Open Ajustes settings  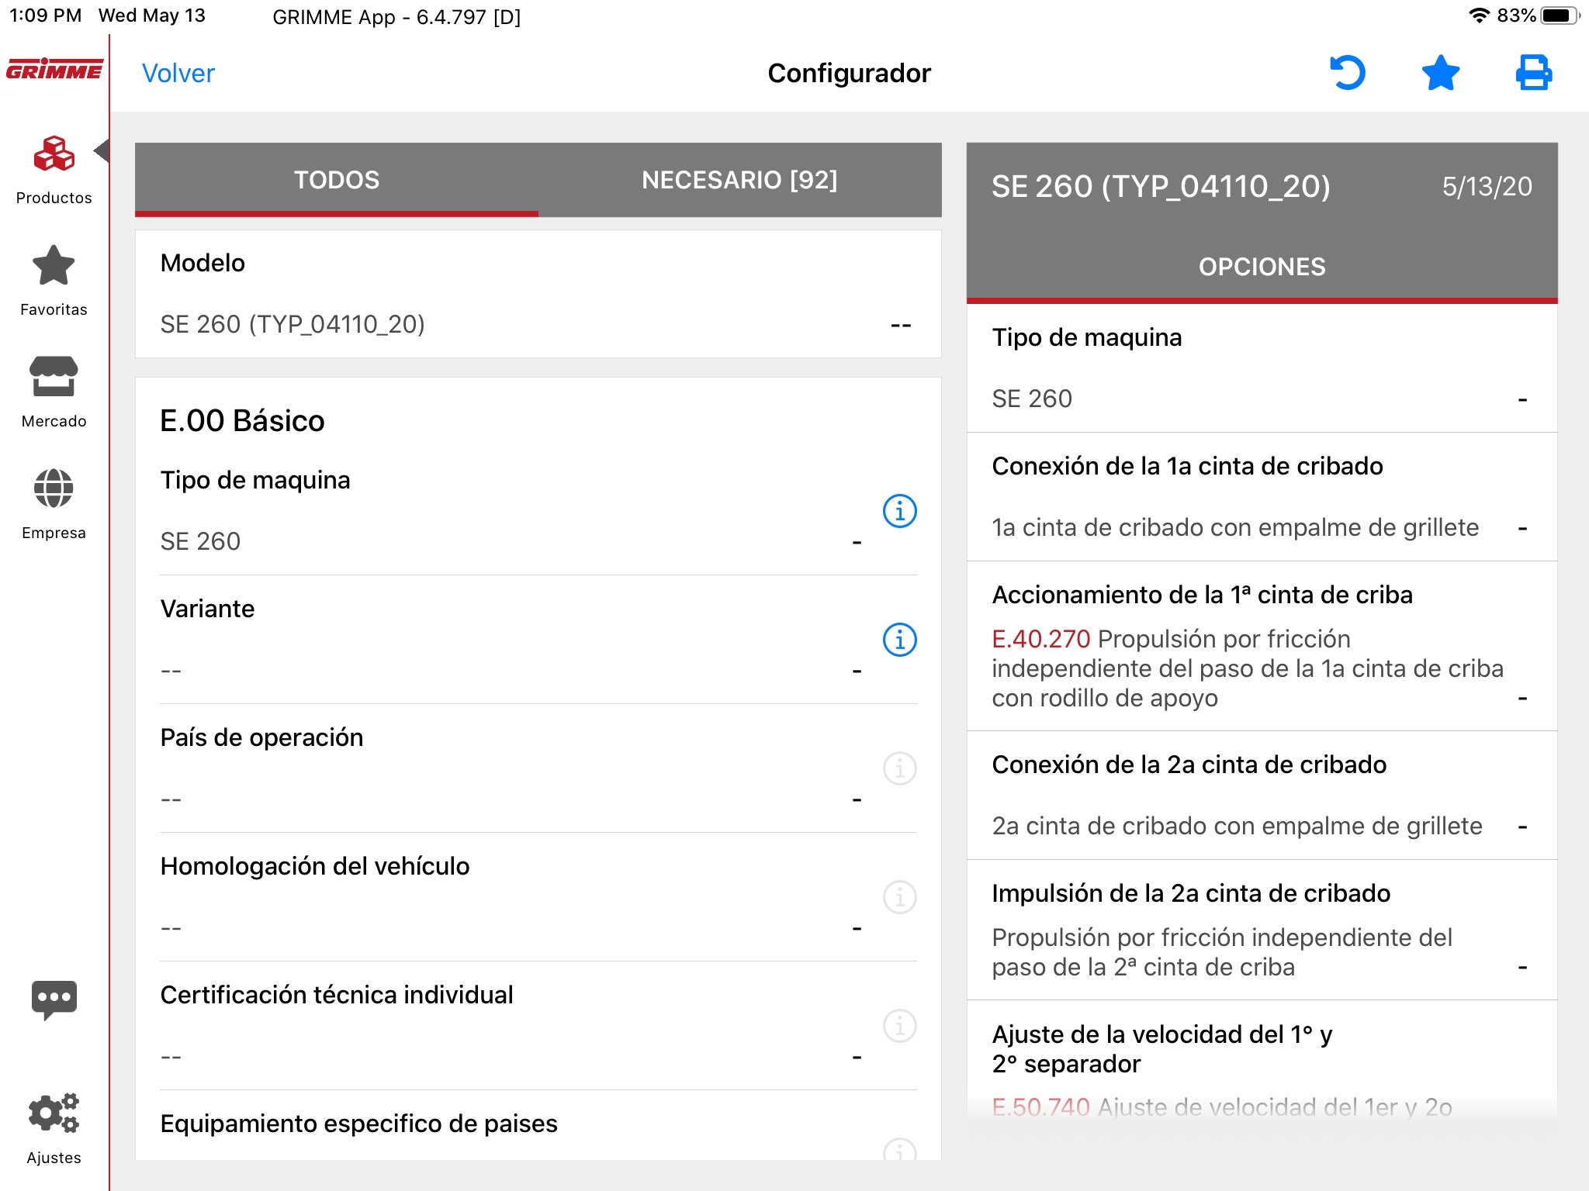[x=54, y=1128]
